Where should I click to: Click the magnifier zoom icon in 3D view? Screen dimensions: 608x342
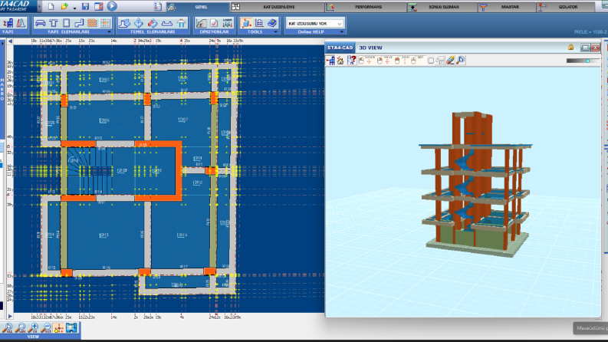(460, 61)
